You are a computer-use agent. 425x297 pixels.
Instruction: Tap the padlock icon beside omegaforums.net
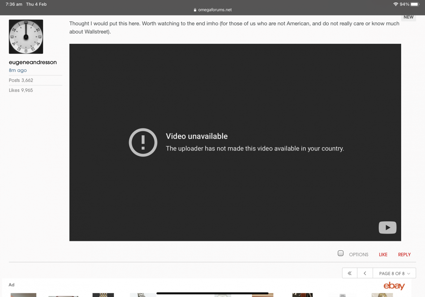(195, 10)
